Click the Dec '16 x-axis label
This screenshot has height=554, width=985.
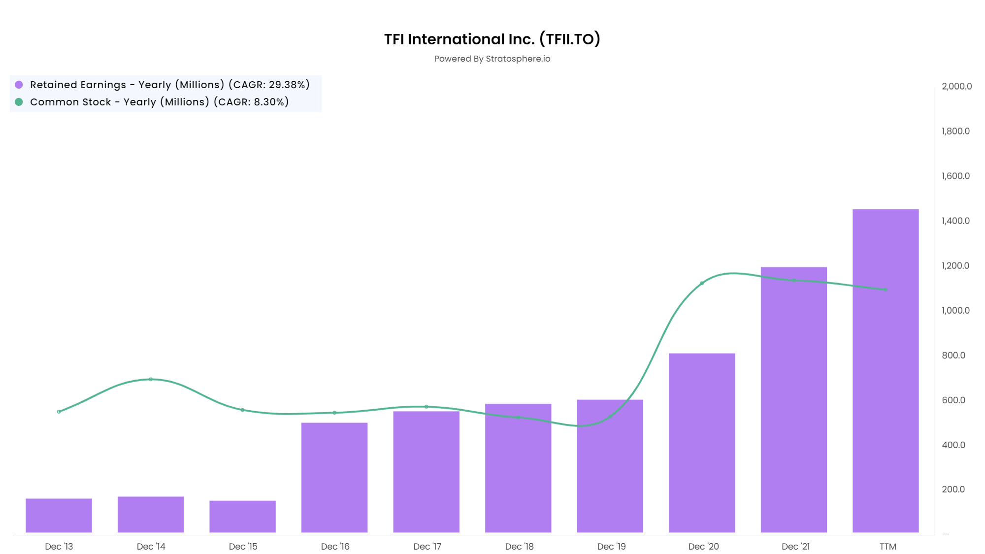coord(335,546)
